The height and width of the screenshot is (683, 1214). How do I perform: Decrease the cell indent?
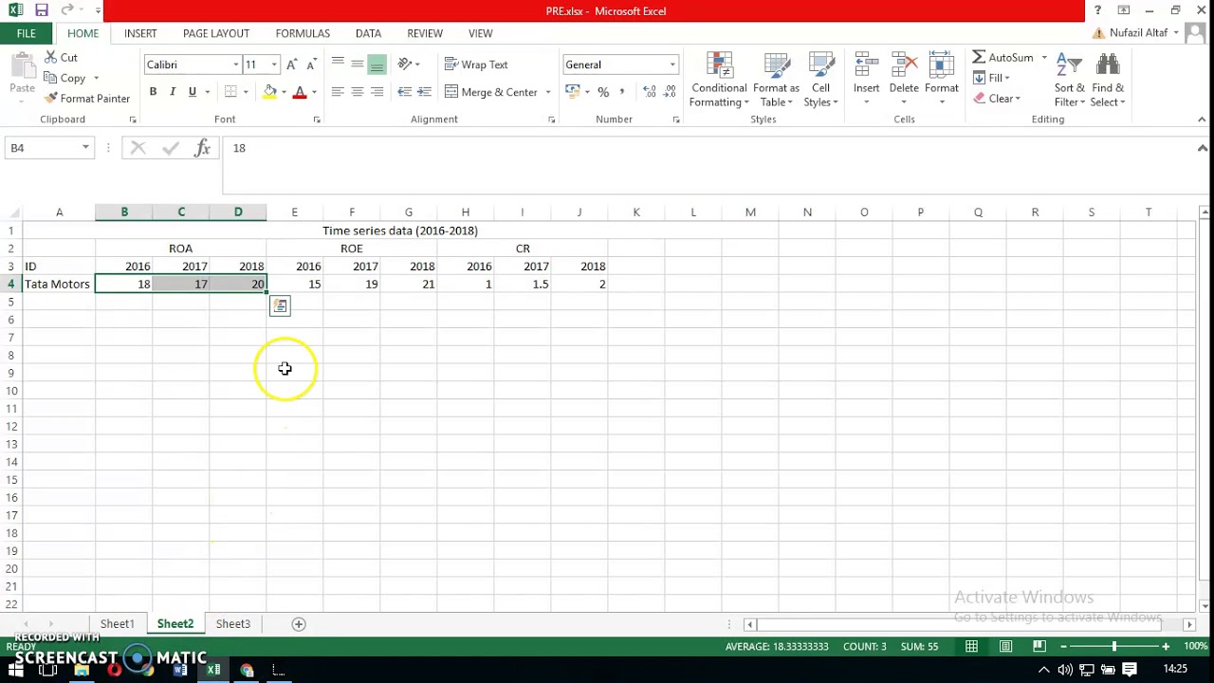(405, 92)
